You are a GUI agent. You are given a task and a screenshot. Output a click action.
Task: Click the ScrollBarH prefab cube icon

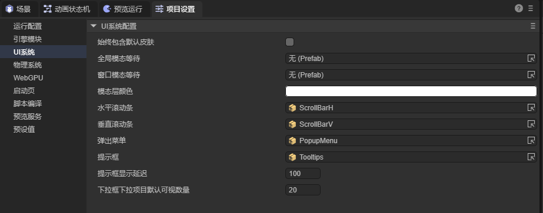click(292, 108)
